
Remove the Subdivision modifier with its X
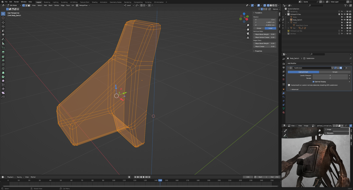(x=346, y=68)
